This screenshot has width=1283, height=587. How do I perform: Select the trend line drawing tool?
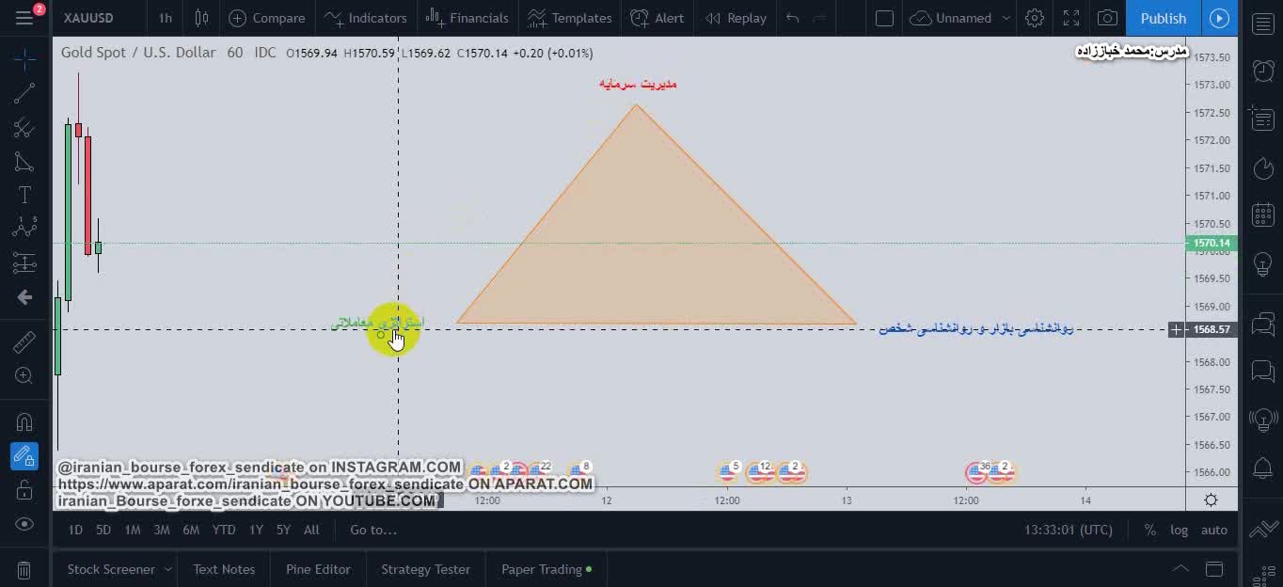click(x=24, y=92)
